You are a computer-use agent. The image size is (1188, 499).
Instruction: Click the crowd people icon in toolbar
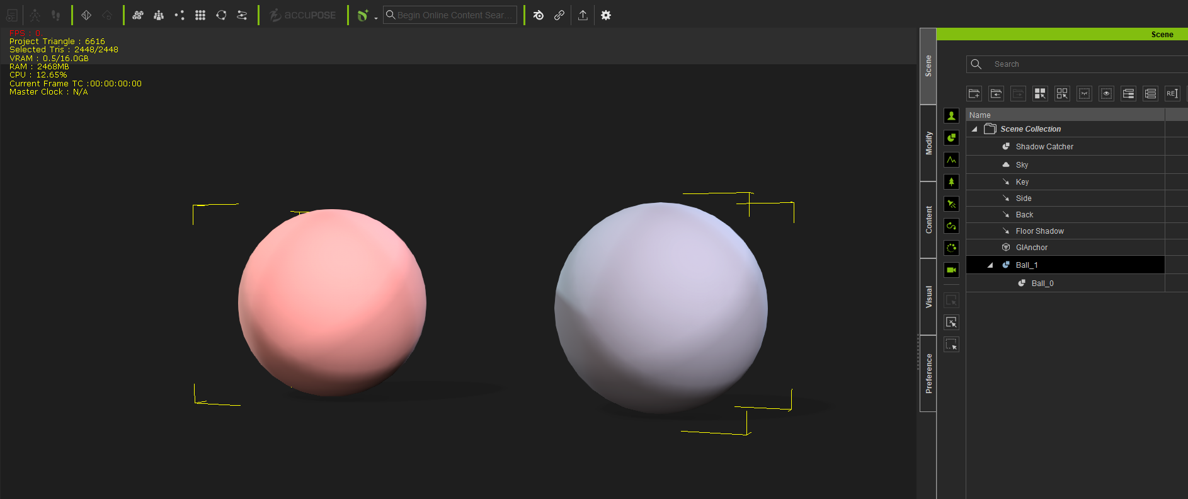(x=159, y=15)
